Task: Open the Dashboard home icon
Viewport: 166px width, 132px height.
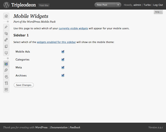Action: pos(6,16)
